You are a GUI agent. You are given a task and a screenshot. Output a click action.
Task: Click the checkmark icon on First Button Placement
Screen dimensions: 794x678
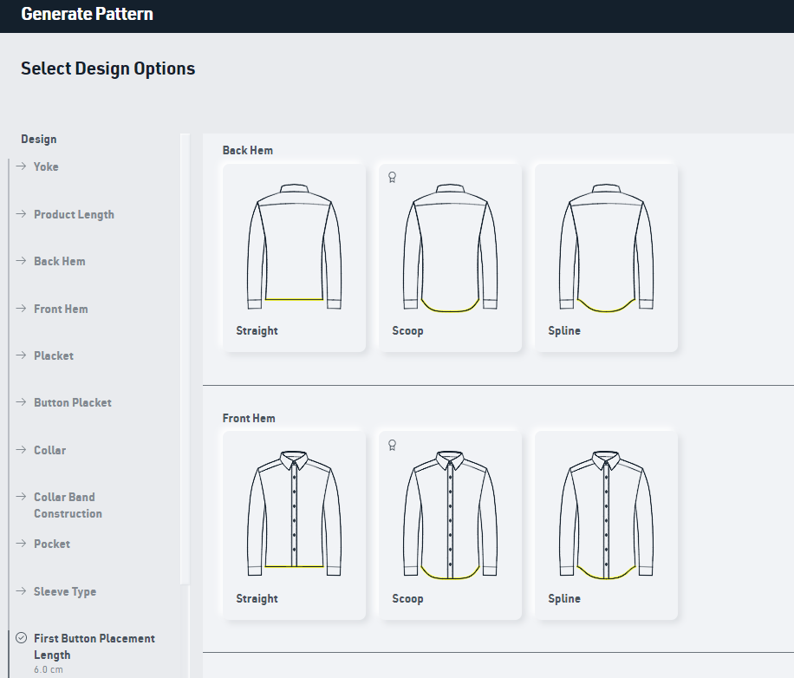[22, 638]
